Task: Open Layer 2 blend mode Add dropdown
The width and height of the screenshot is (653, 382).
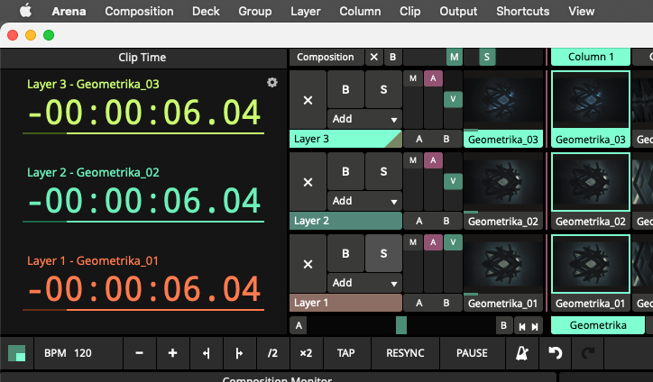Action: [364, 201]
